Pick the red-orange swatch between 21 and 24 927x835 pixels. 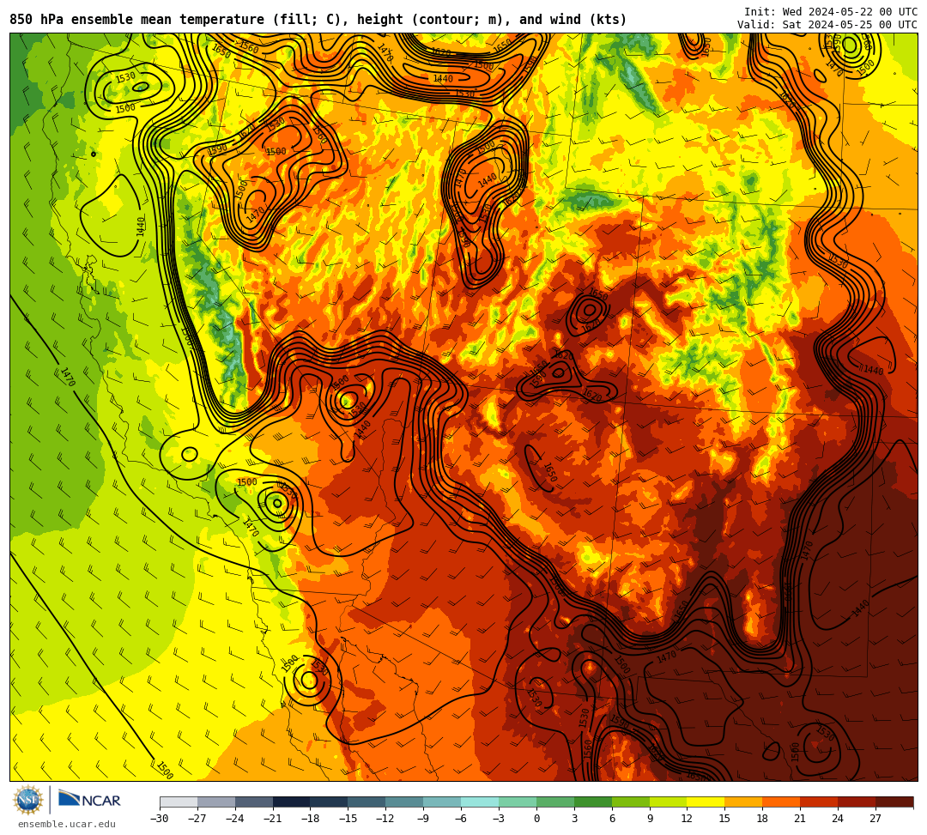pos(820,802)
